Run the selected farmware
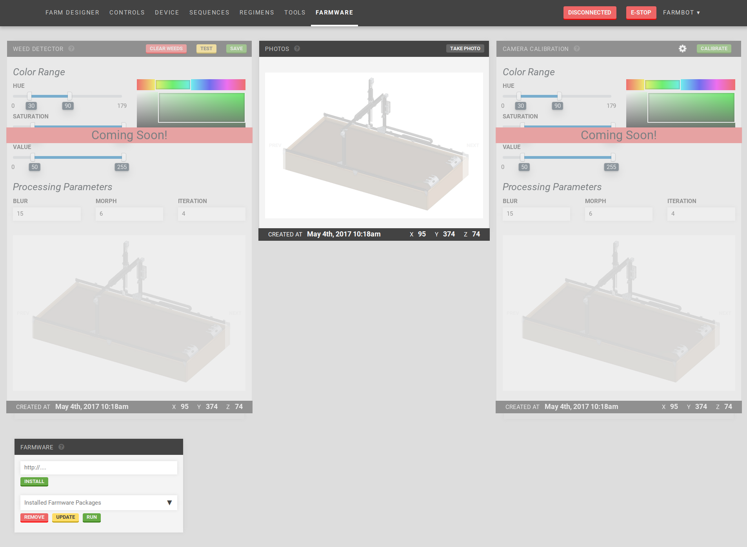 pyautogui.click(x=92, y=517)
